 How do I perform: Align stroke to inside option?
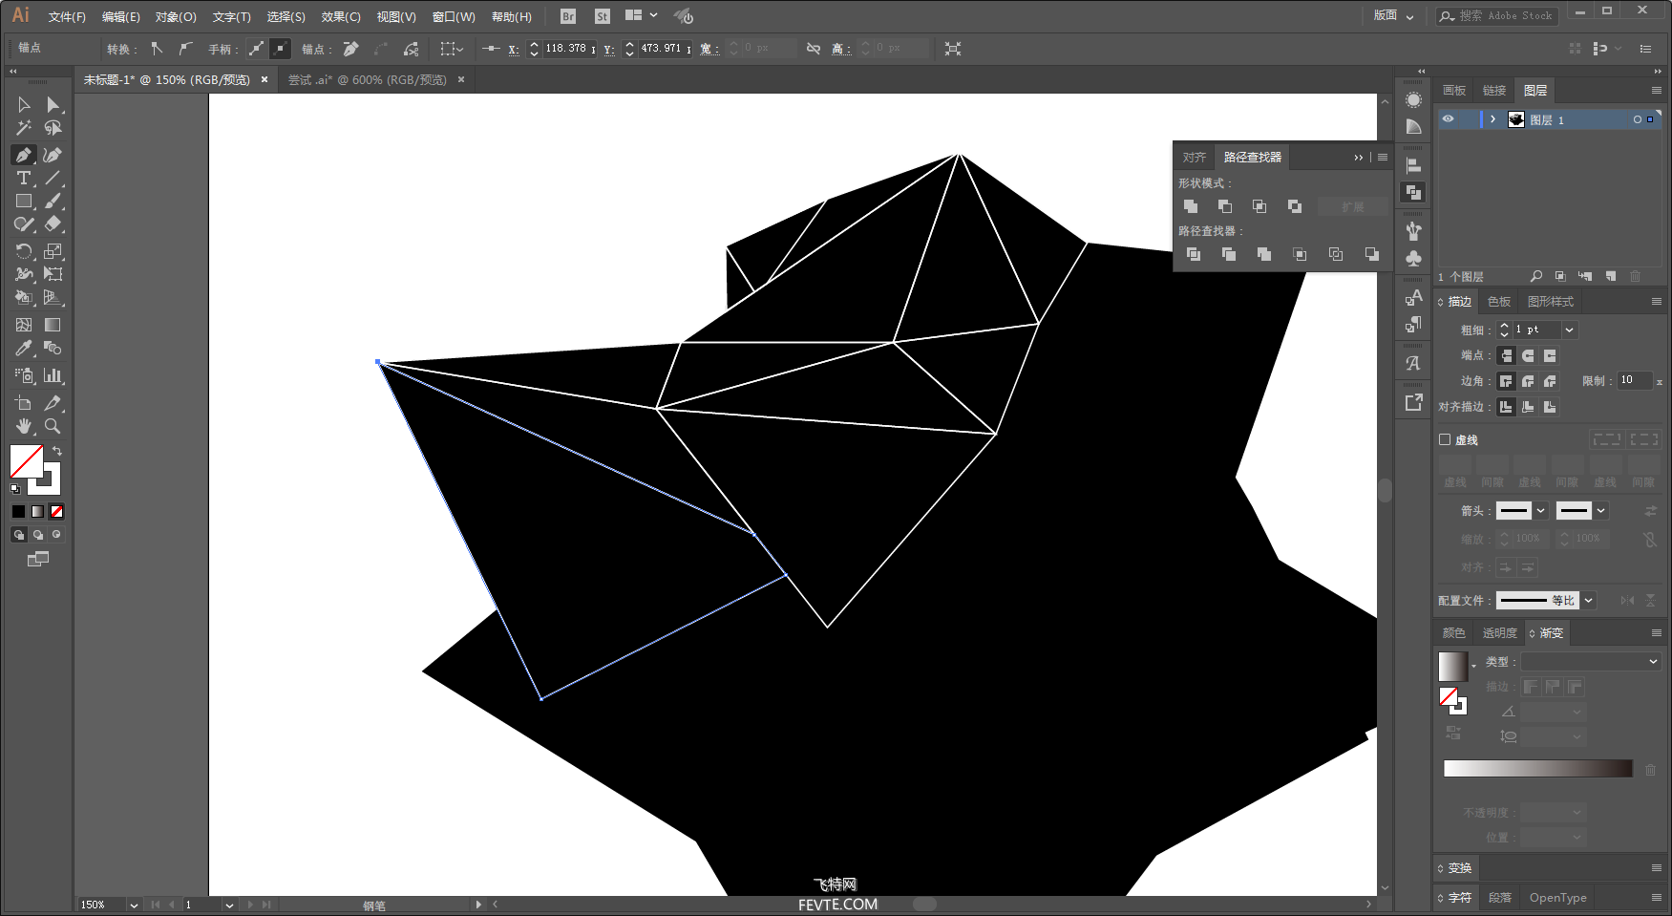click(x=1528, y=407)
